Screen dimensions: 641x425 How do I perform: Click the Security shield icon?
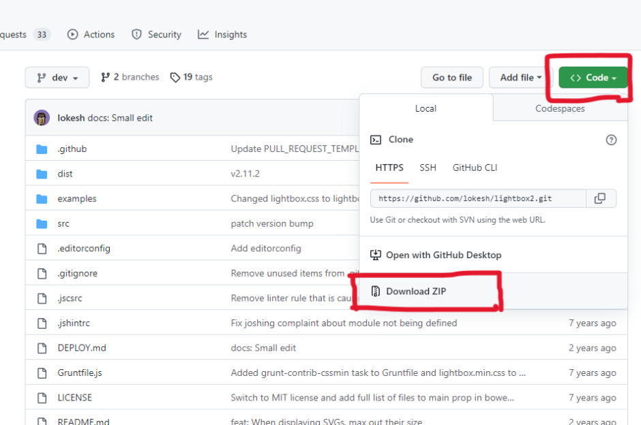coord(136,35)
